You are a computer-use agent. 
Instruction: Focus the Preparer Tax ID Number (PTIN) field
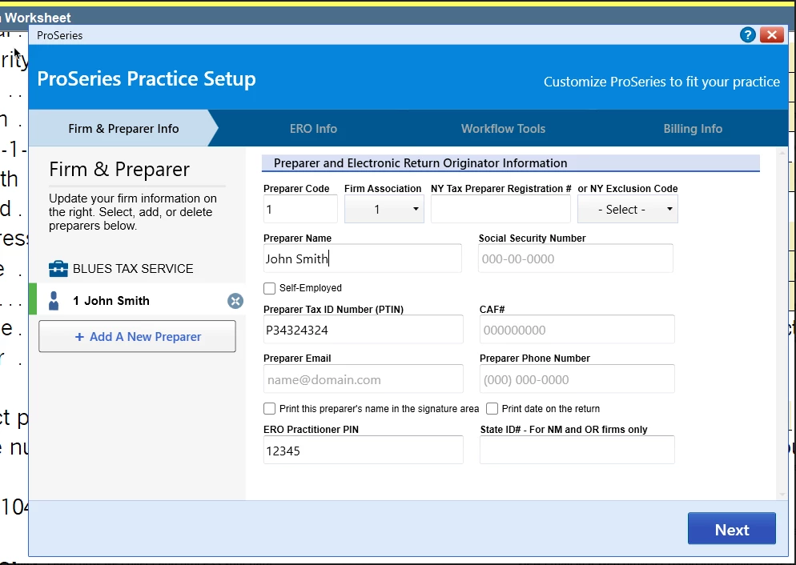click(363, 330)
